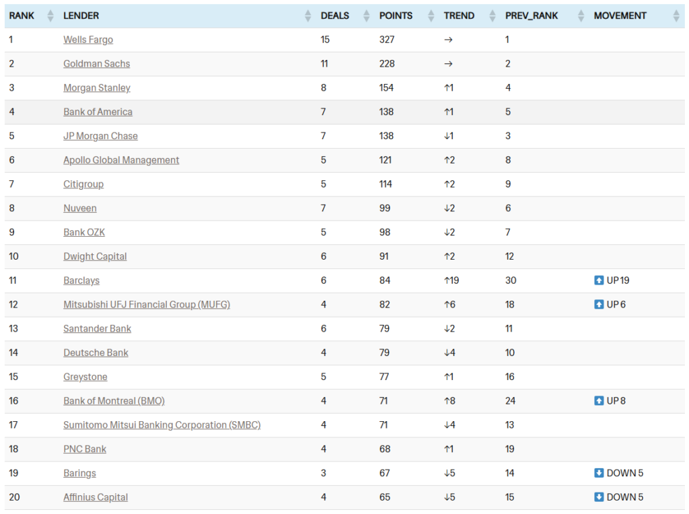Click the UP 6 arrow icon for MUFG
This screenshot has width=689, height=514.
tap(599, 305)
